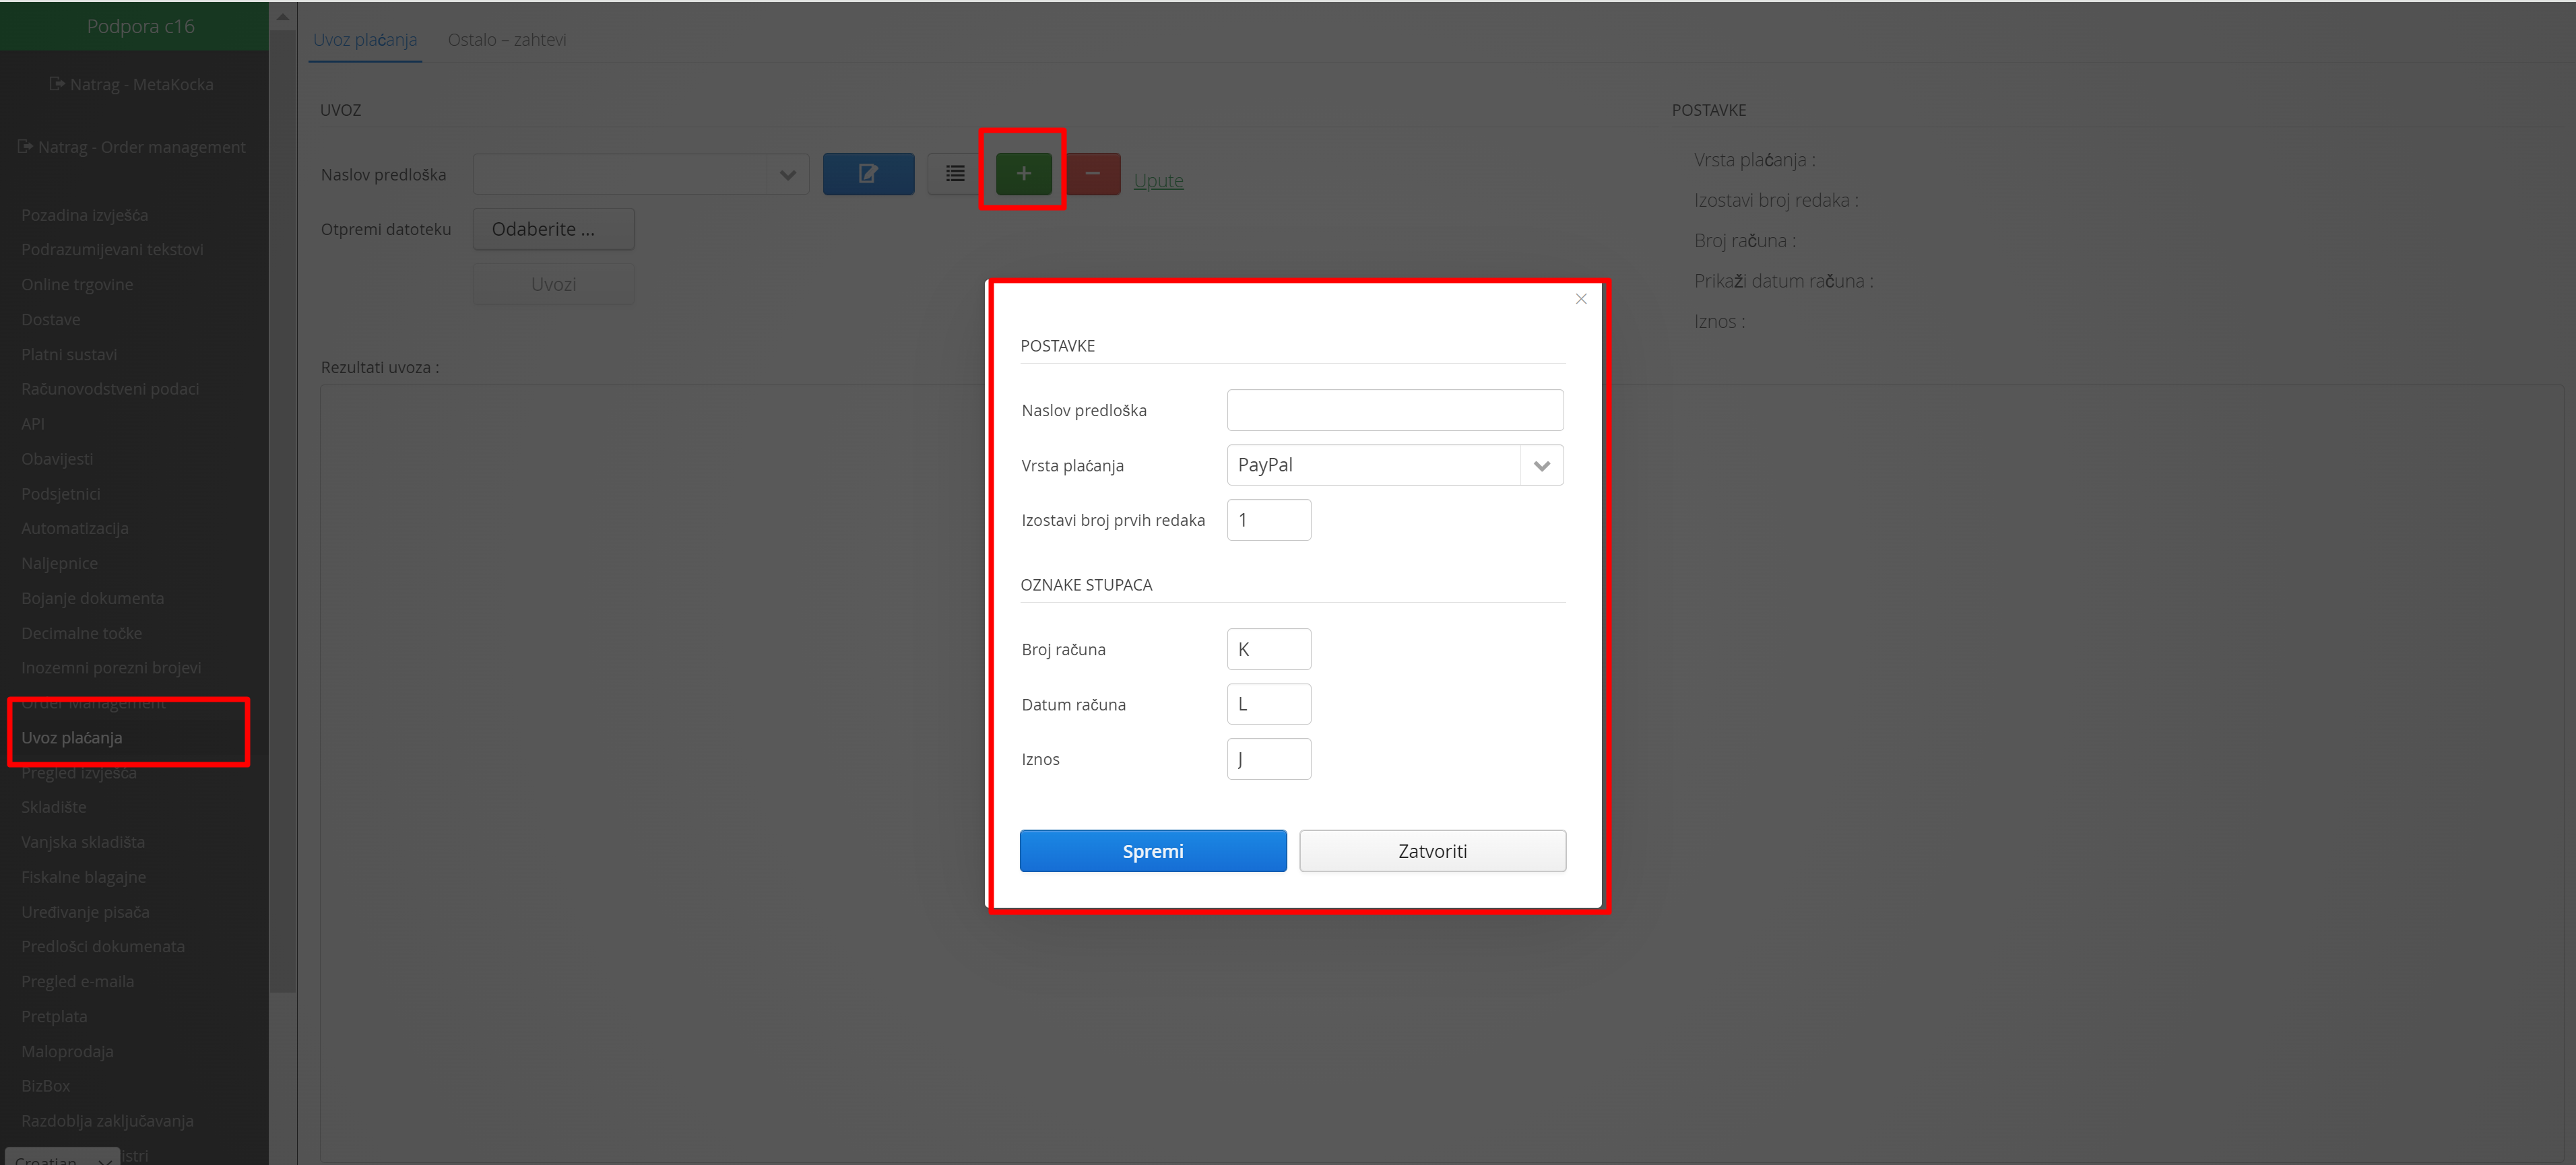Select the Uvoz plaćanja tab
2576x1165 pixels.
click(364, 40)
